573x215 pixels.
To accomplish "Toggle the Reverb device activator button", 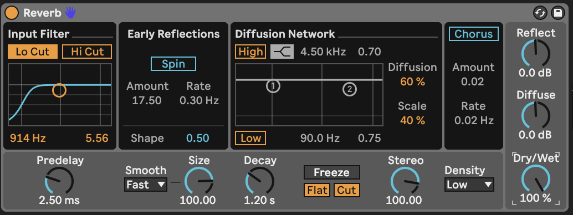I will pos(12,13).
